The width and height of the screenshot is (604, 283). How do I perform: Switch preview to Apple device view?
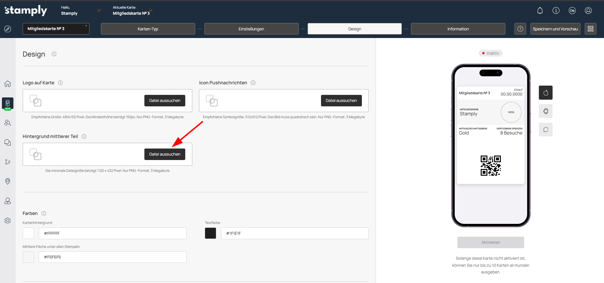tap(546, 93)
